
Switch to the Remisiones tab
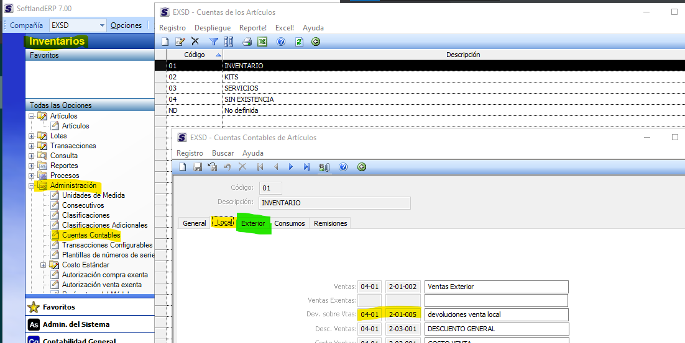click(330, 223)
